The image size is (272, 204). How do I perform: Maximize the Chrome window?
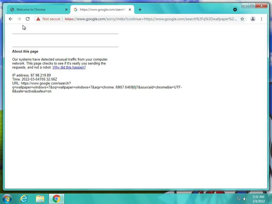point(252,6)
